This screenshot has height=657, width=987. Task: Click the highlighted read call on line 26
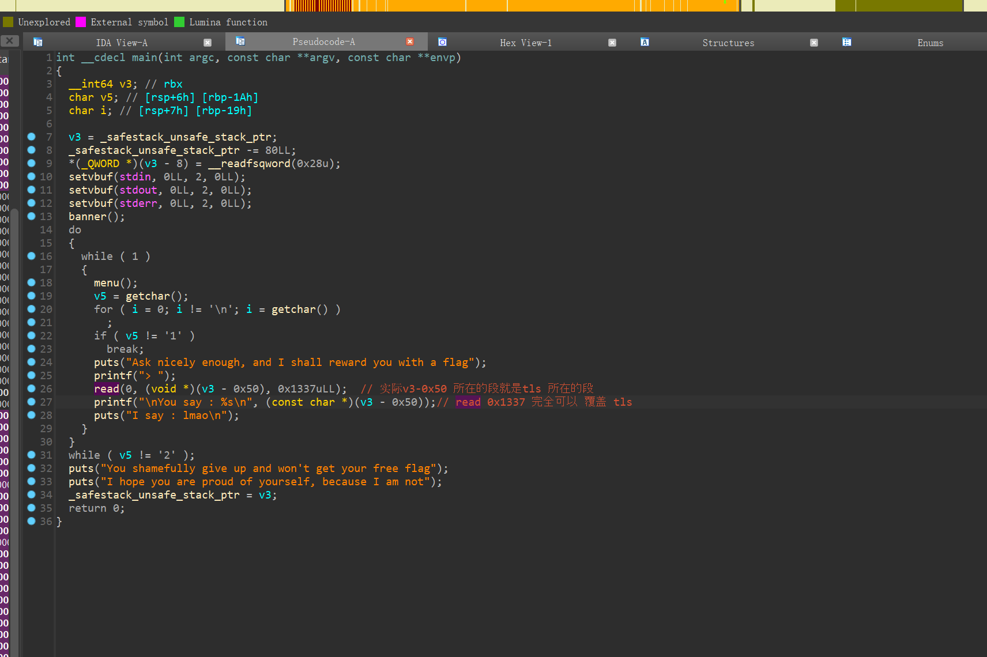point(107,389)
